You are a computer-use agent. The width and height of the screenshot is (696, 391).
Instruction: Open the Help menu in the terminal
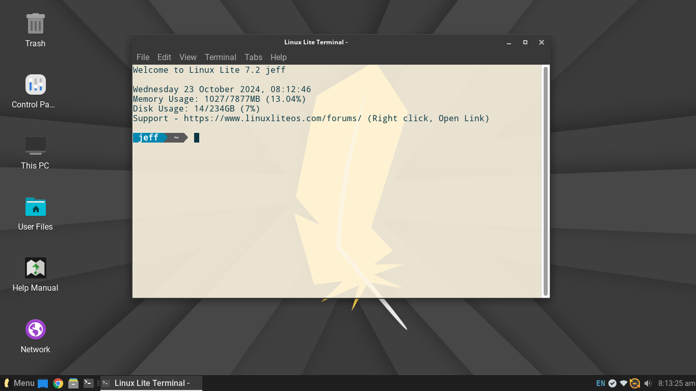tap(278, 57)
